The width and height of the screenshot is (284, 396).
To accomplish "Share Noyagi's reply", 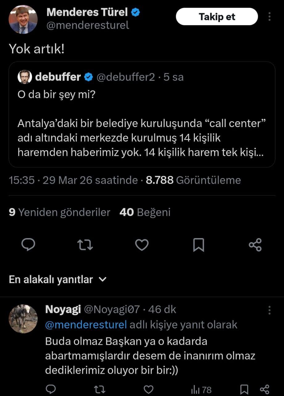I will 265,389.
